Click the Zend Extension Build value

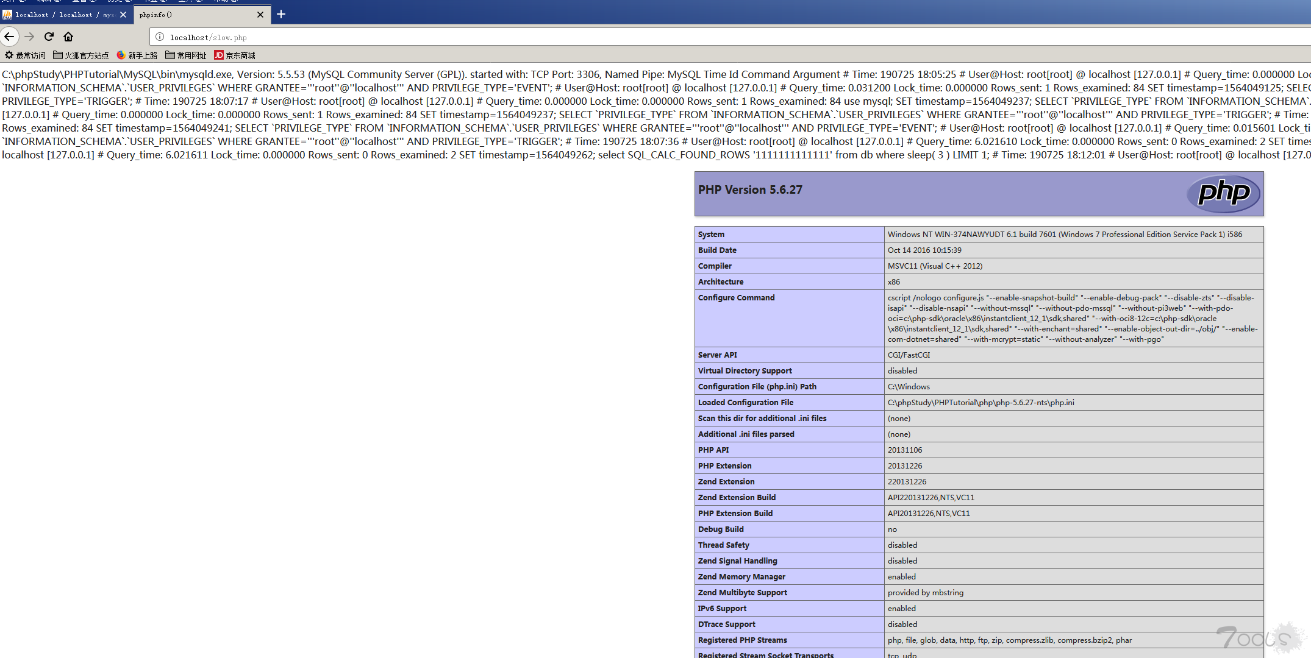click(x=931, y=498)
